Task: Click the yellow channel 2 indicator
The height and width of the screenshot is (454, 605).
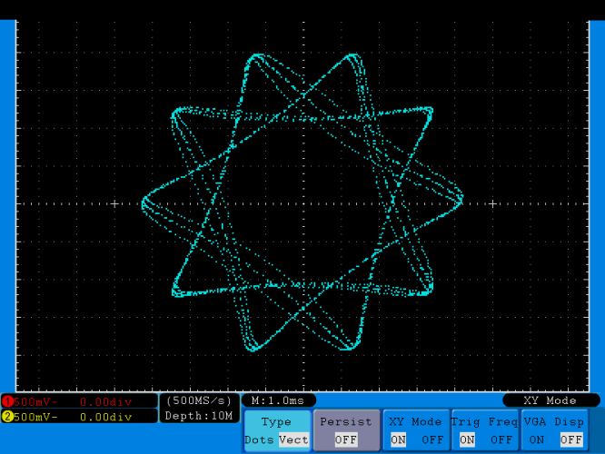Action: pyautogui.click(x=7, y=417)
